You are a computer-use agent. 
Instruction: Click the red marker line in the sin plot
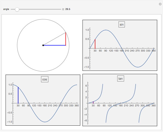pyautogui.click(x=95, y=44)
